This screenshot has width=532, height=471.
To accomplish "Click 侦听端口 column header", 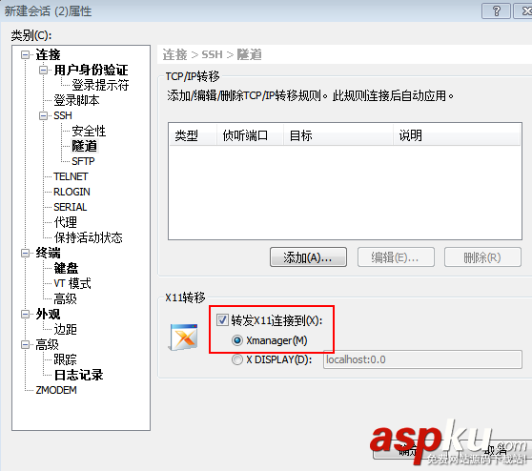I will tap(250, 135).
